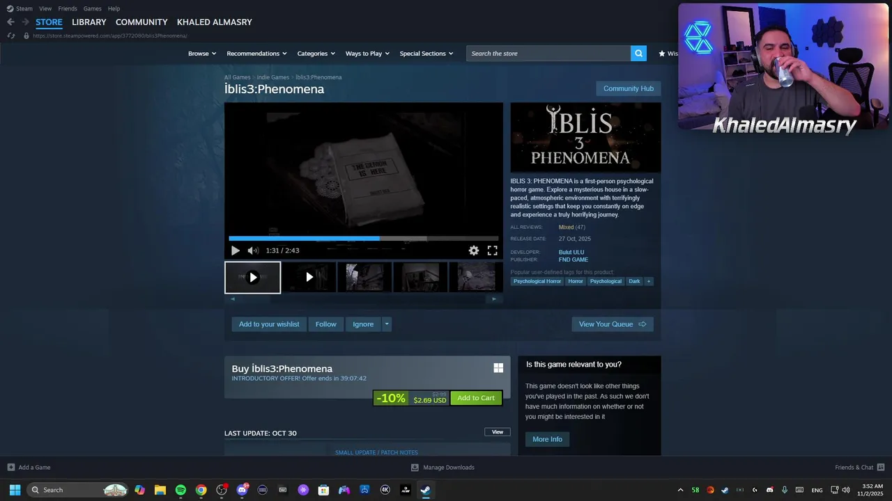Mute the trailer video volume
Image resolution: width=892 pixels, height=501 pixels.
tap(253, 250)
